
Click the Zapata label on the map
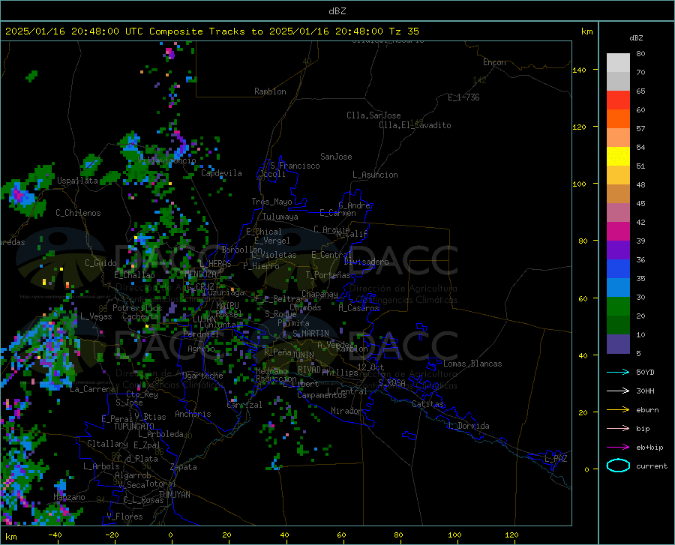(184, 467)
